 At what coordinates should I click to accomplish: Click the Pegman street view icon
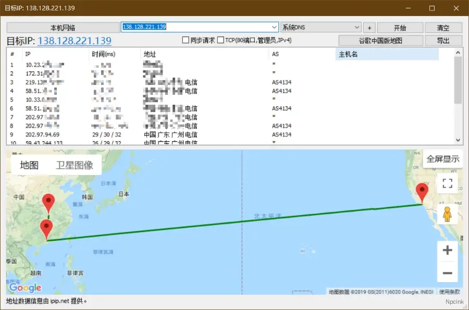point(447,213)
